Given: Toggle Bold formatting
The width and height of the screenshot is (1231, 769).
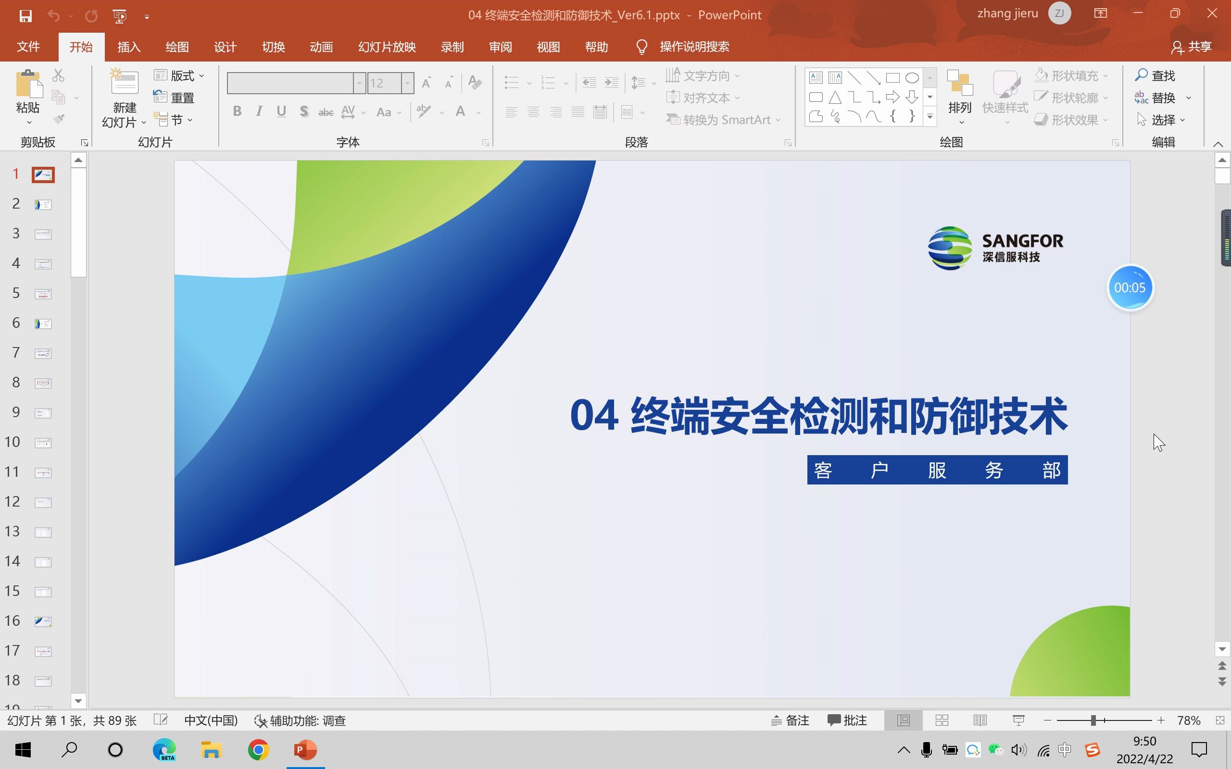Looking at the screenshot, I should coord(237,112).
